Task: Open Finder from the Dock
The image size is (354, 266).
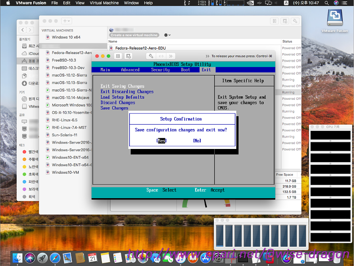Action: pos(17,258)
